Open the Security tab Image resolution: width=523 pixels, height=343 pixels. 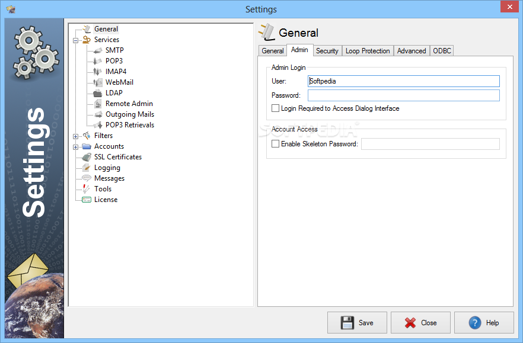(x=327, y=51)
